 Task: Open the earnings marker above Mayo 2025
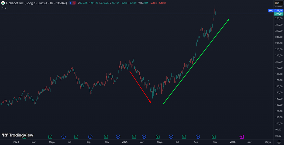pyautogui.click(x=158, y=136)
